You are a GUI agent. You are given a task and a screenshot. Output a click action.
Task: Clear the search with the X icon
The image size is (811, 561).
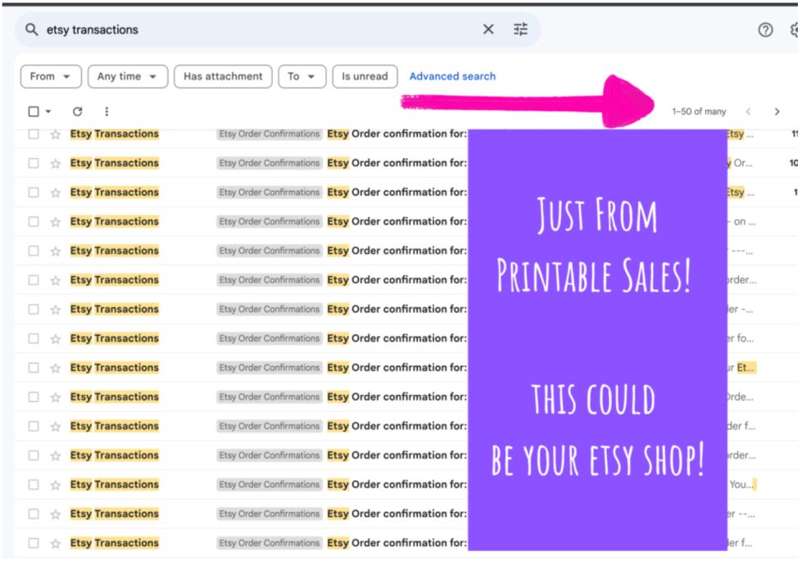488,29
